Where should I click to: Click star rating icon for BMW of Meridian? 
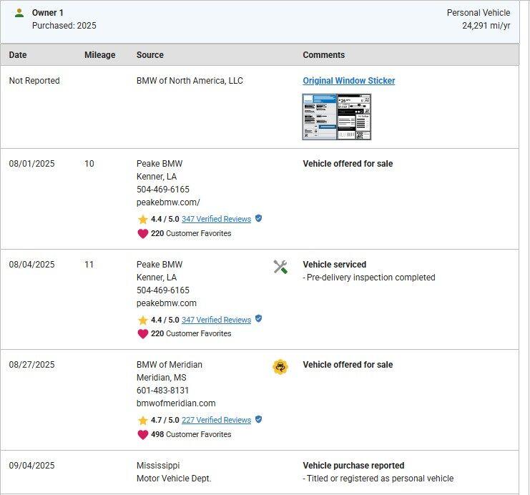(142, 421)
